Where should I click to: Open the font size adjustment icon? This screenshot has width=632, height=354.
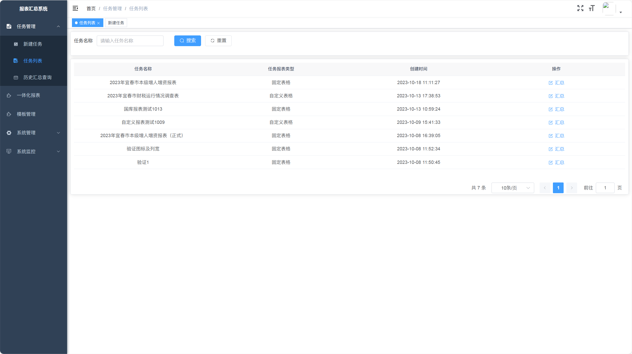click(592, 8)
